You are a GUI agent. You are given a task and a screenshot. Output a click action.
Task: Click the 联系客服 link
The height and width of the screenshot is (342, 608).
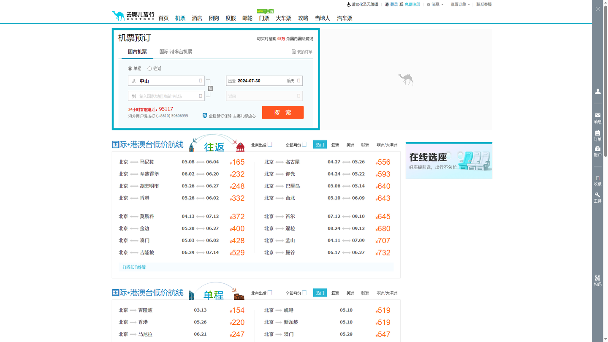tap(484, 4)
